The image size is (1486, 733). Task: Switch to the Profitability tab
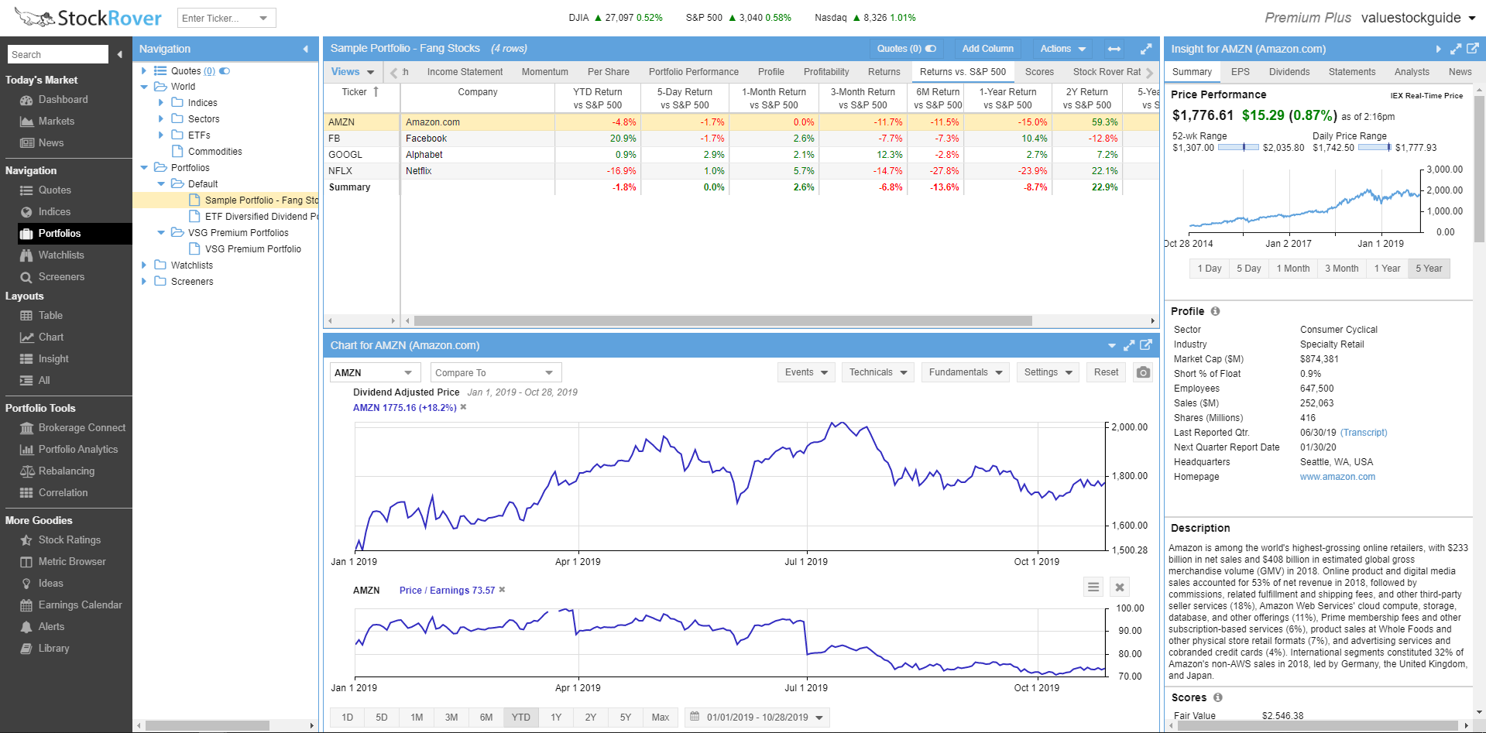click(826, 72)
